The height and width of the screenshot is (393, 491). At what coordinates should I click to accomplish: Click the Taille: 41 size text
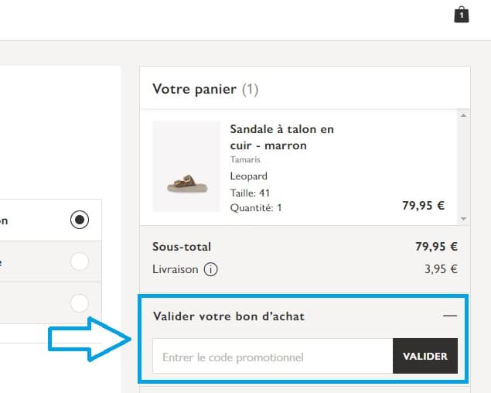point(250,193)
